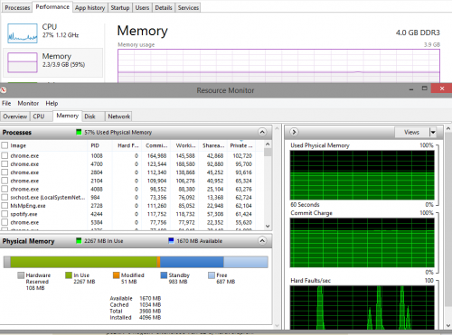The image size is (452, 335).
Task: Check the chrome.exe PID 2804 checkbox
Action: 5,172
